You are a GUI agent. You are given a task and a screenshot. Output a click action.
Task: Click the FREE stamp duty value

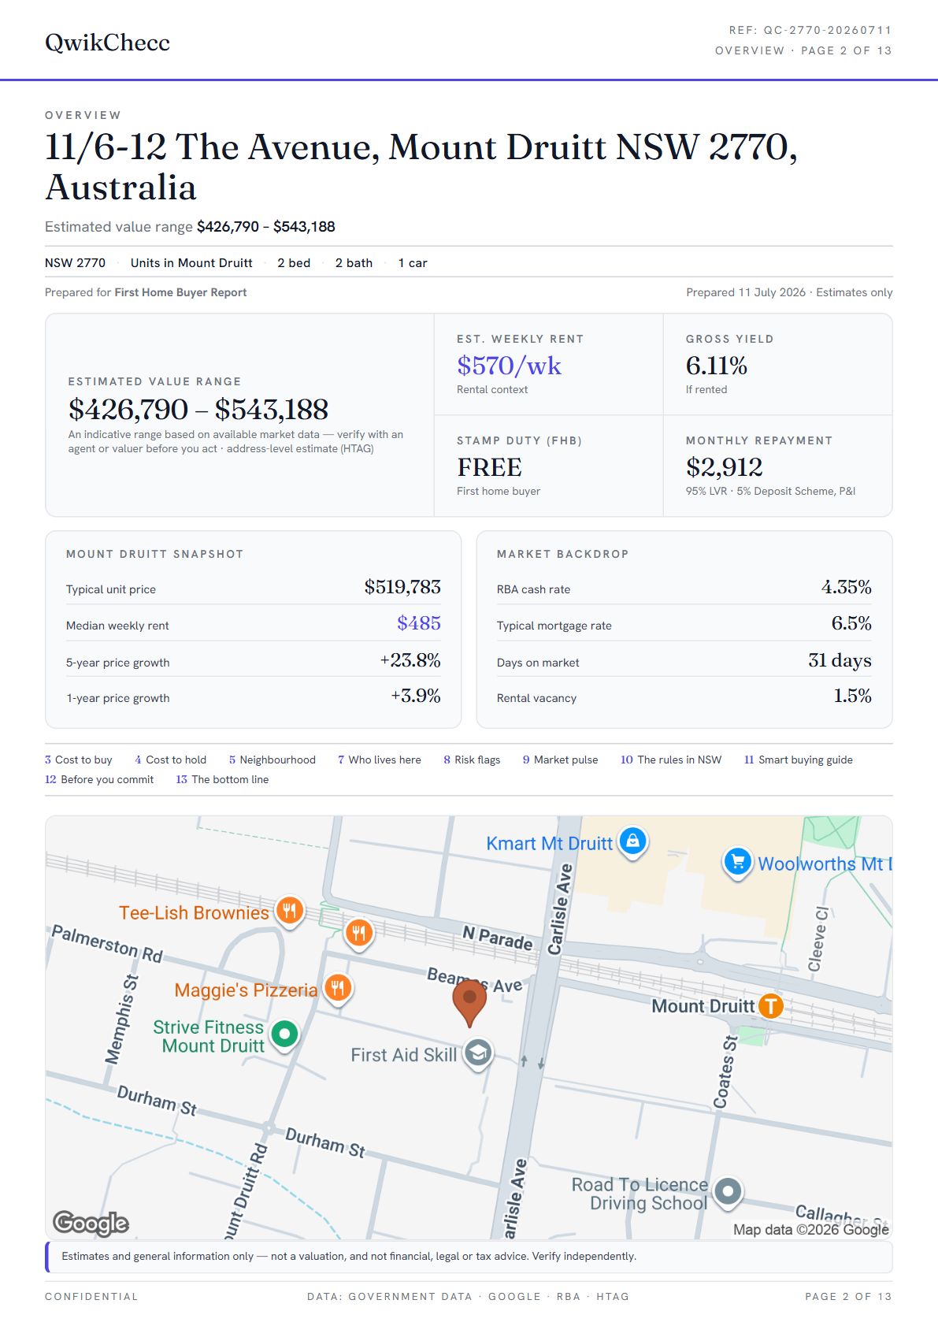pos(489,467)
